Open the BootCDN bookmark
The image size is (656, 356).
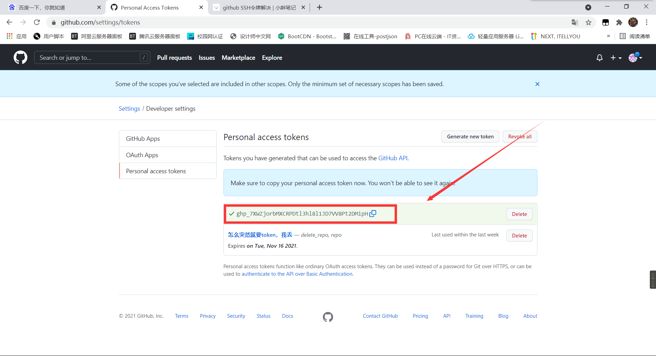[x=307, y=36]
